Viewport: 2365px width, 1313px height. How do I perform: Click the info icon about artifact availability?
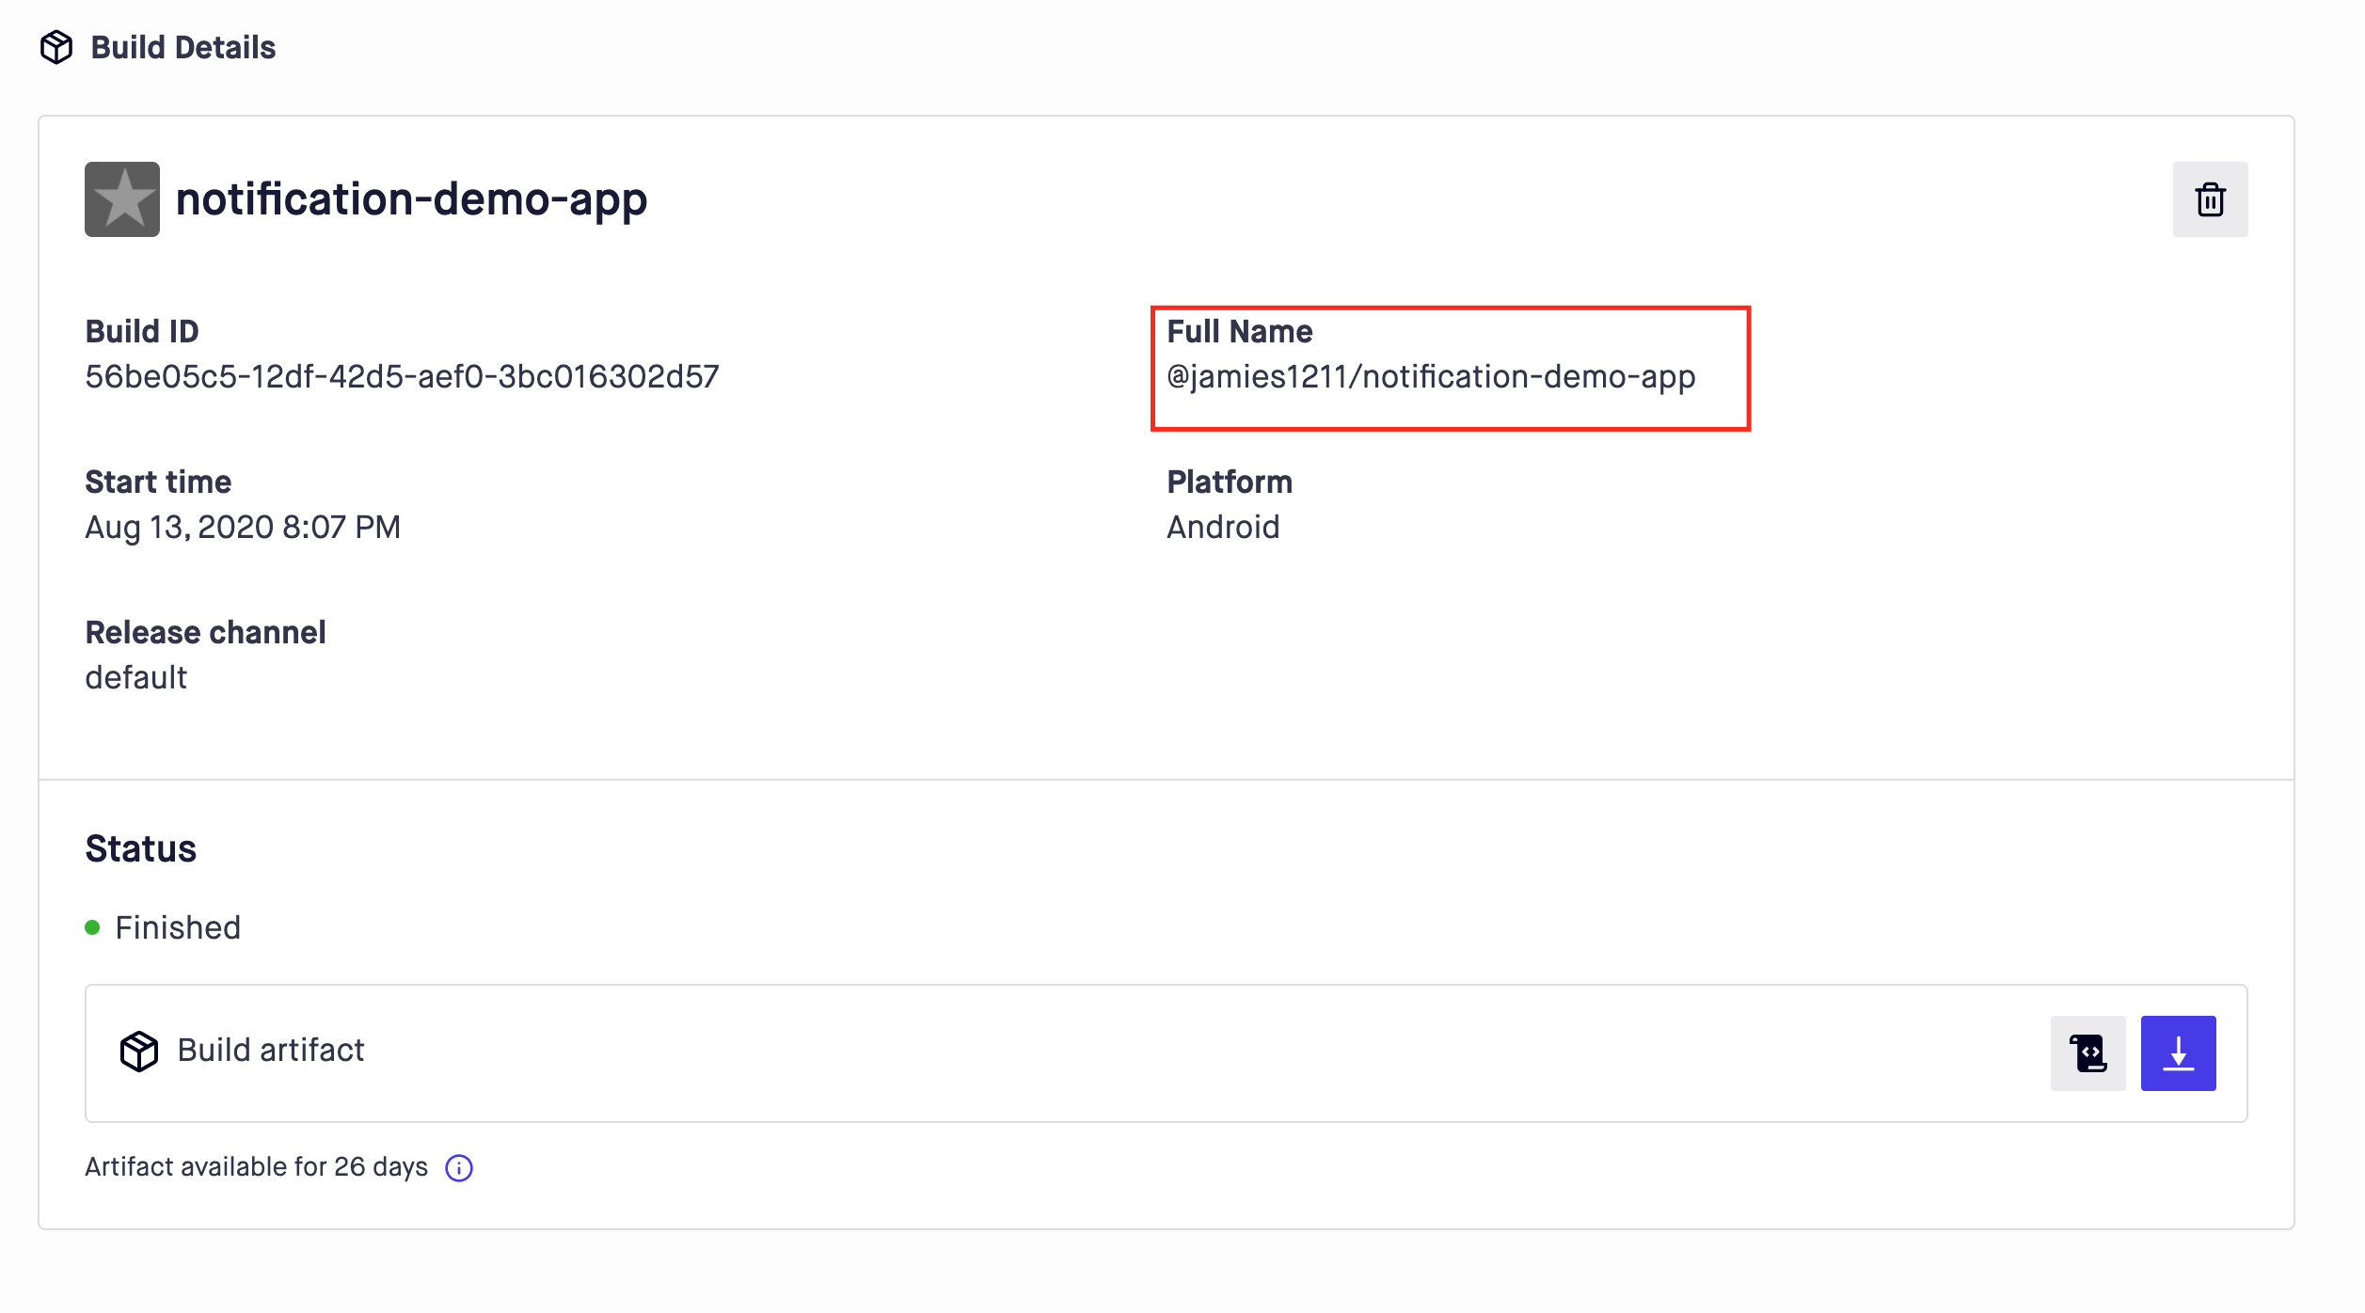(458, 1166)
